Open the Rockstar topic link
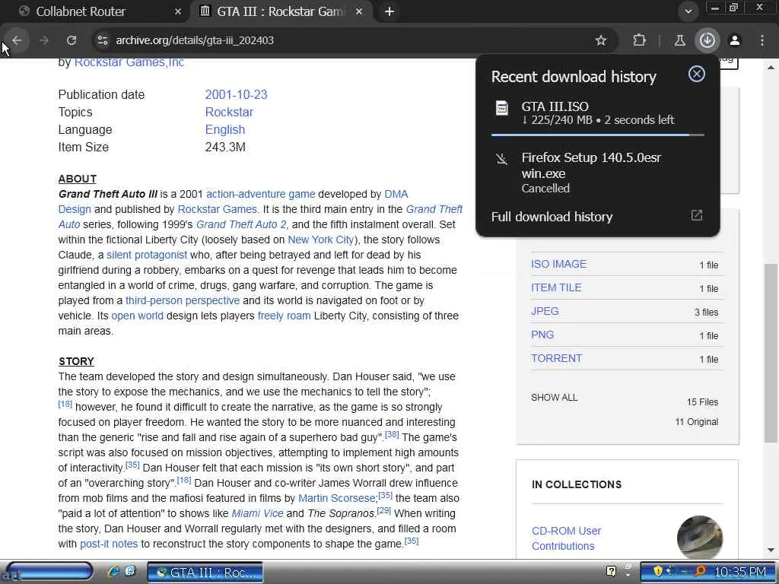This screenshot has height=584, width=779. pos(229,113)
